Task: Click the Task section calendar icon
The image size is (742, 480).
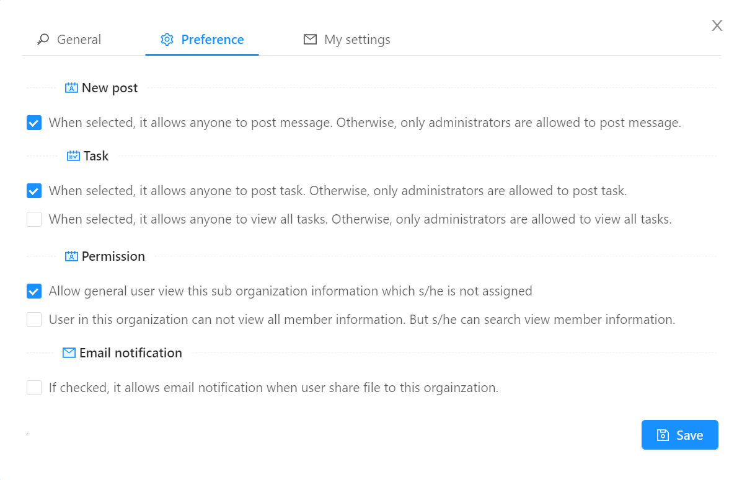Action: [x=73, y=156]
